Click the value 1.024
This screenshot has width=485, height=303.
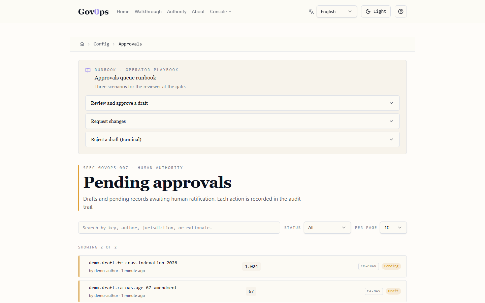251,267
